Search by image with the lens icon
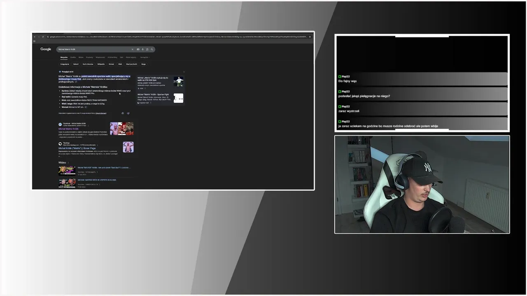 tap(147, 49)
